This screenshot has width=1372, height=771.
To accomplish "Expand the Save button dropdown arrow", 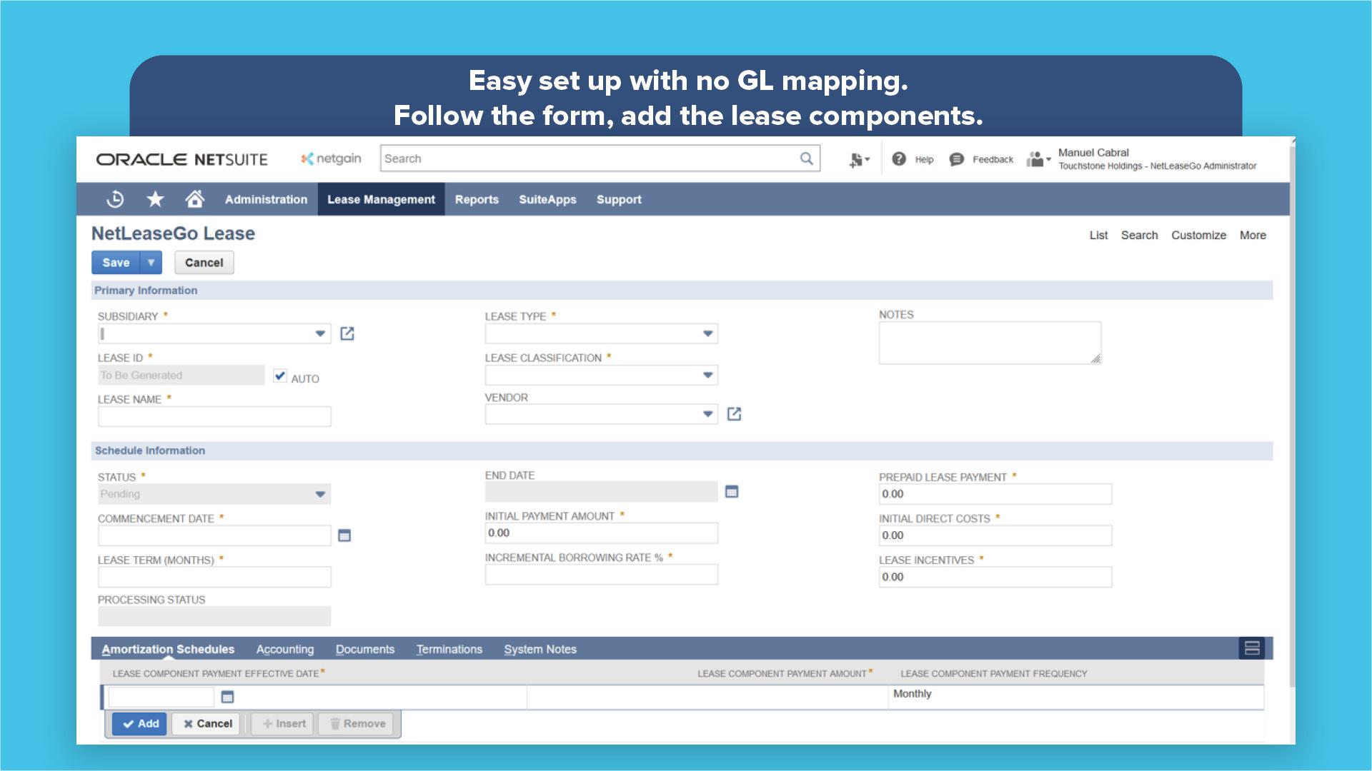I will pos(151,263).
